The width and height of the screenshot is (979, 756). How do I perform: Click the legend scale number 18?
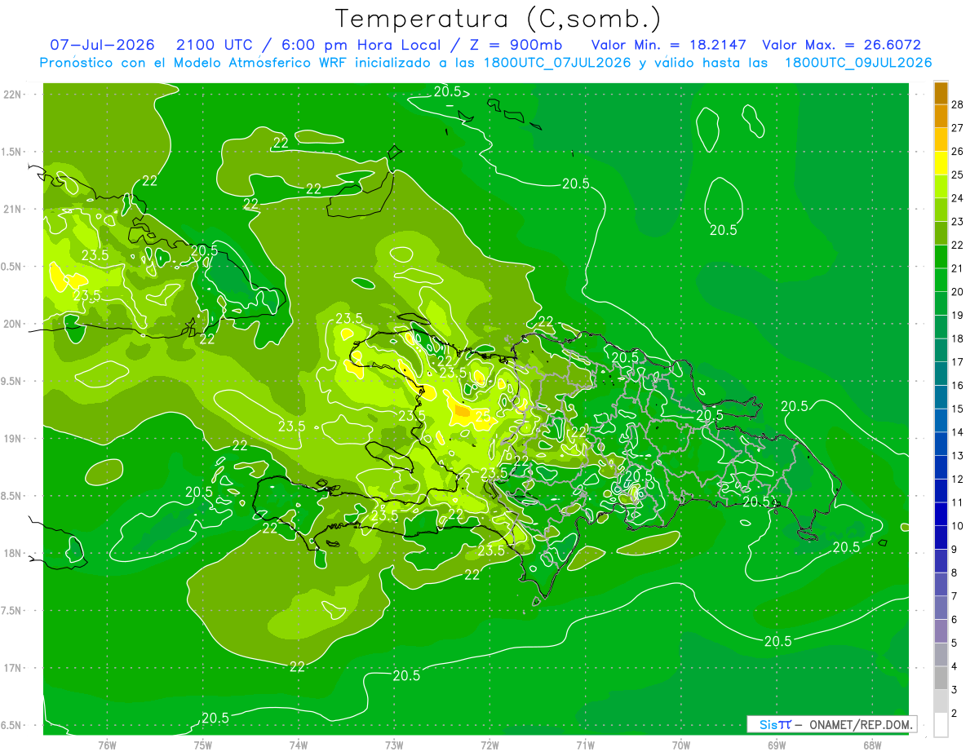[x=958, y=338]
